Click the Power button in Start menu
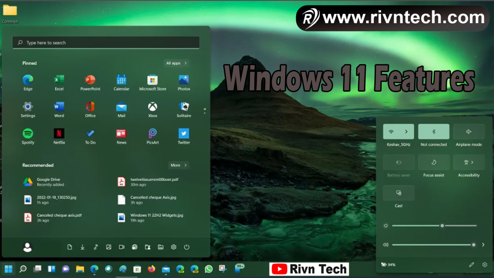Image resolution: width=494 pixels, height=278 pixels. click(187, 247)
